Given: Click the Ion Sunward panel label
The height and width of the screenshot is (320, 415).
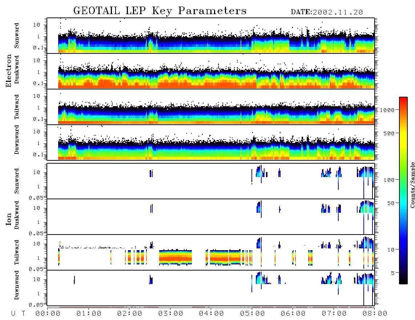Looking at the screenshot, I should point(16,181).
